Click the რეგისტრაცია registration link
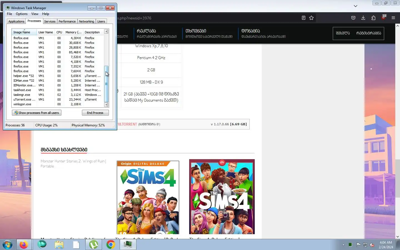The width and height of the screenshot is (400, 250). 369,33
